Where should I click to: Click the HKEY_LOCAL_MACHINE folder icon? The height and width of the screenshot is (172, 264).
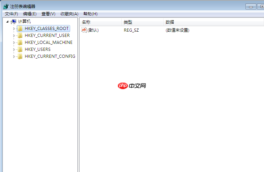(20, 42)
